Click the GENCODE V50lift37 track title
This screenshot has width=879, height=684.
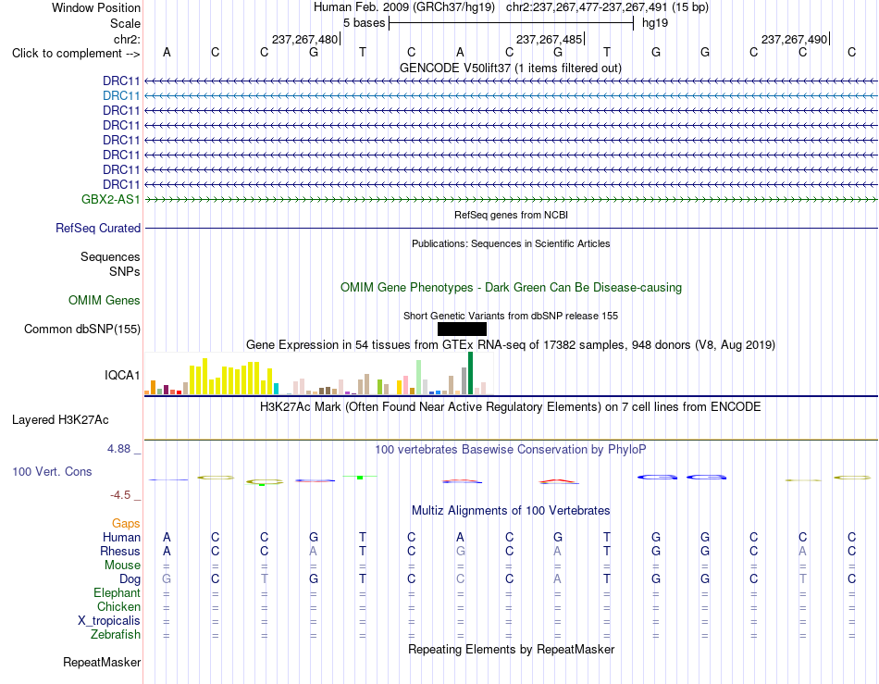tap(511, 68)
